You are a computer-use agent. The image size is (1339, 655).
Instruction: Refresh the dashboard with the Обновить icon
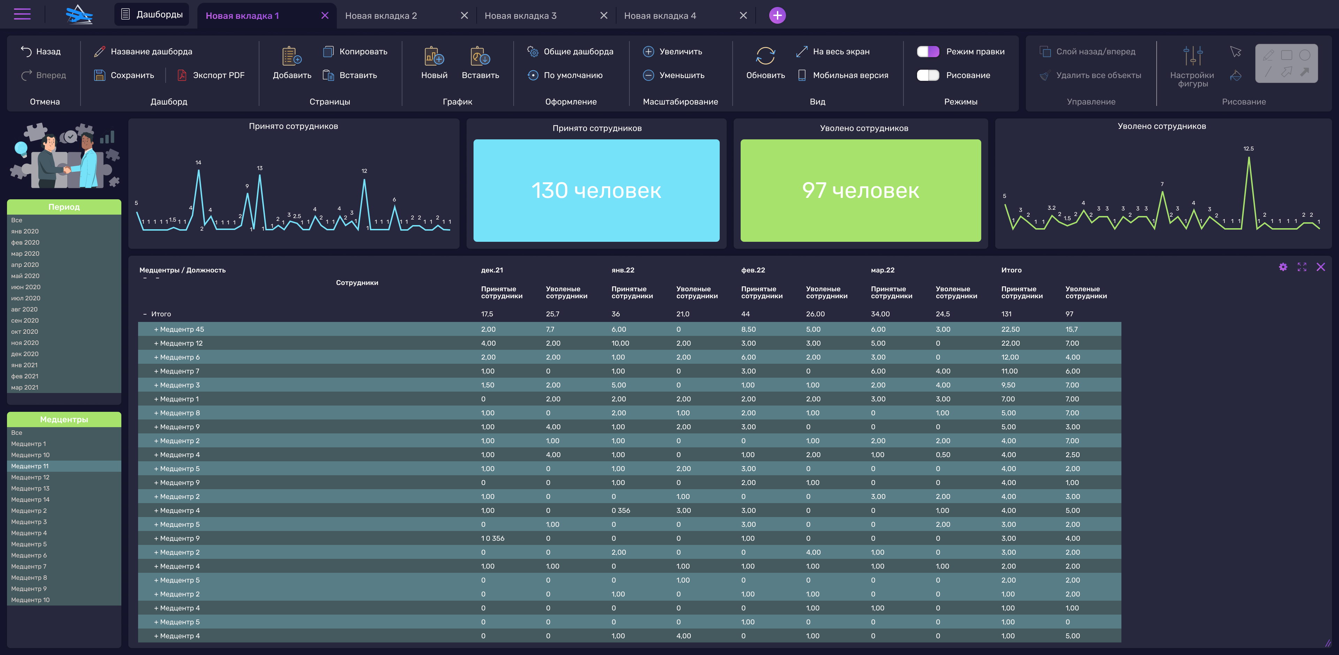(765, 56)
